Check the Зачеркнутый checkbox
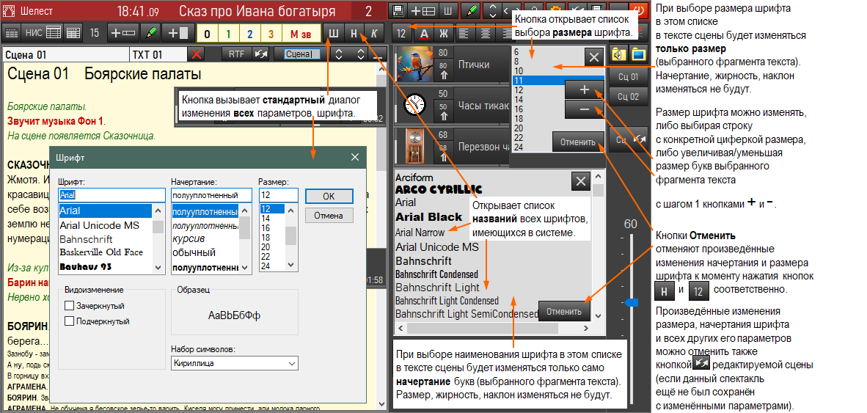Viewport: 867px width, 413px height. [x=69, y=306]
